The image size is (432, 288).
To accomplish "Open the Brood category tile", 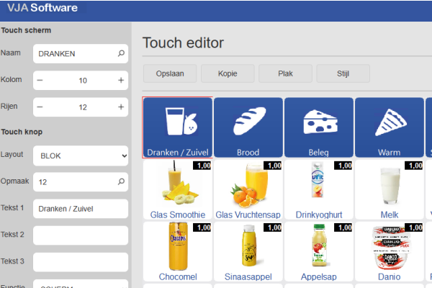I will click(248, 127).
